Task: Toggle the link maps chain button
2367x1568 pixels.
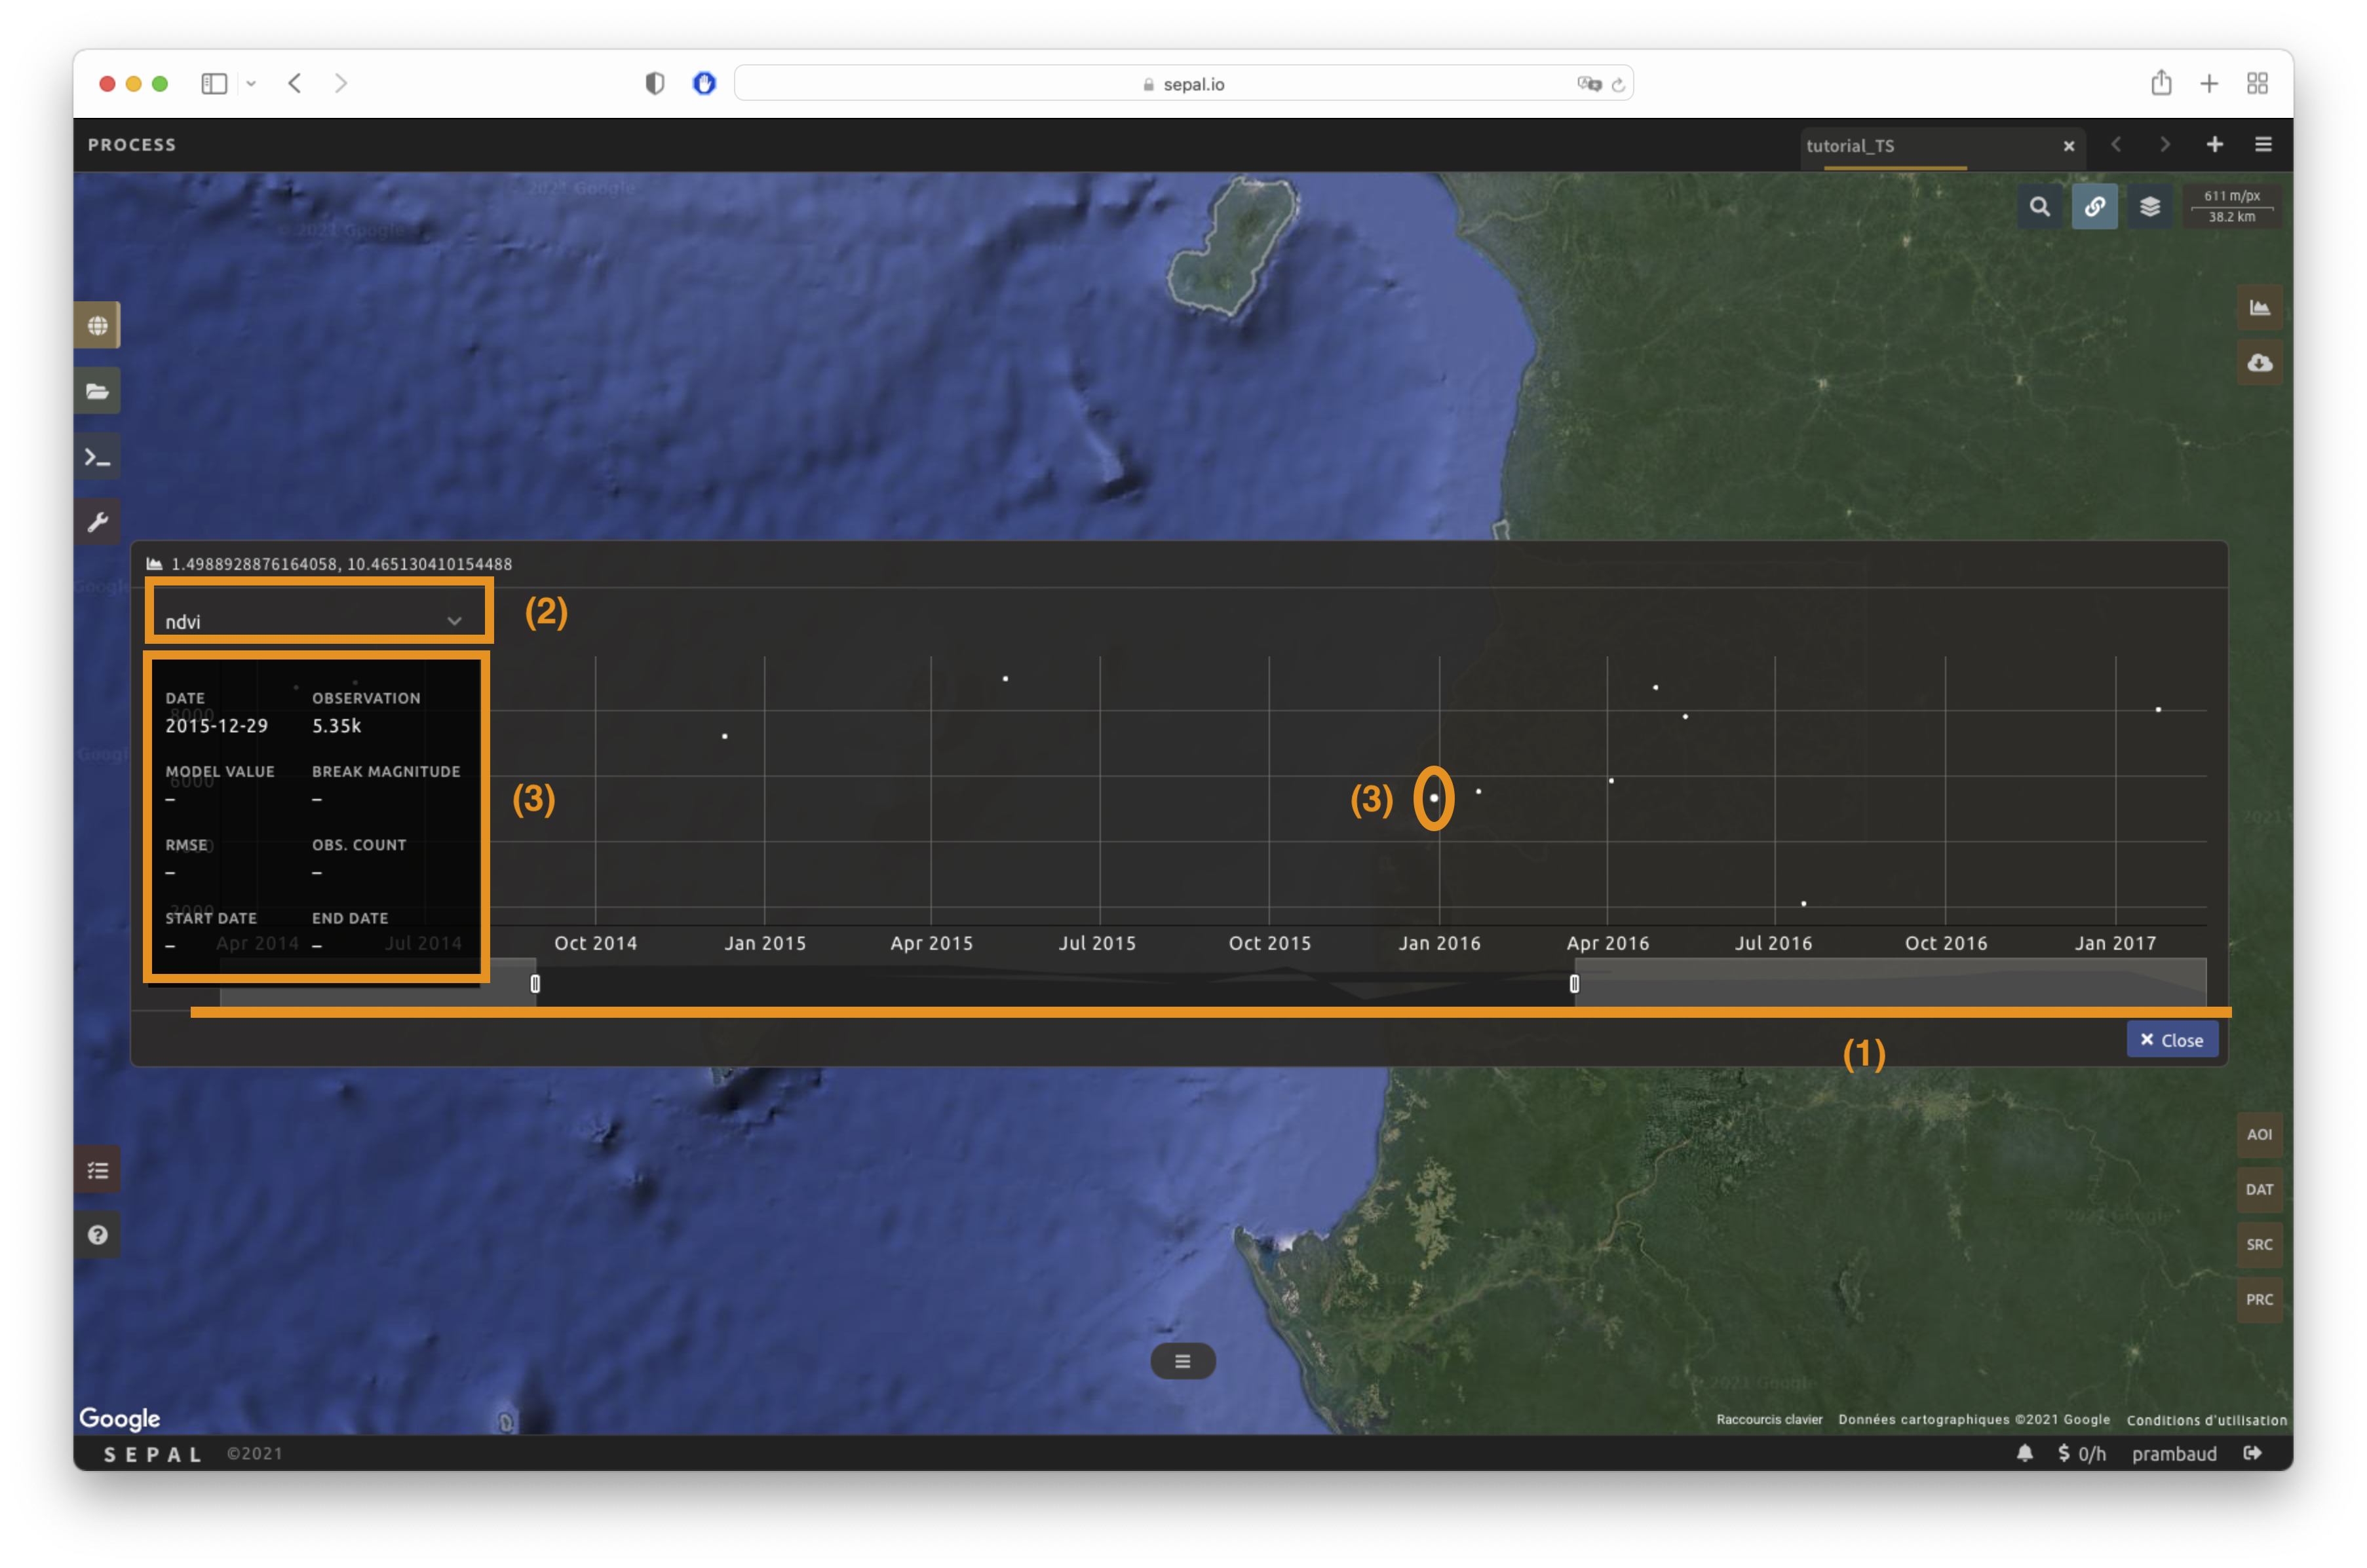Action: point(2094,207)
